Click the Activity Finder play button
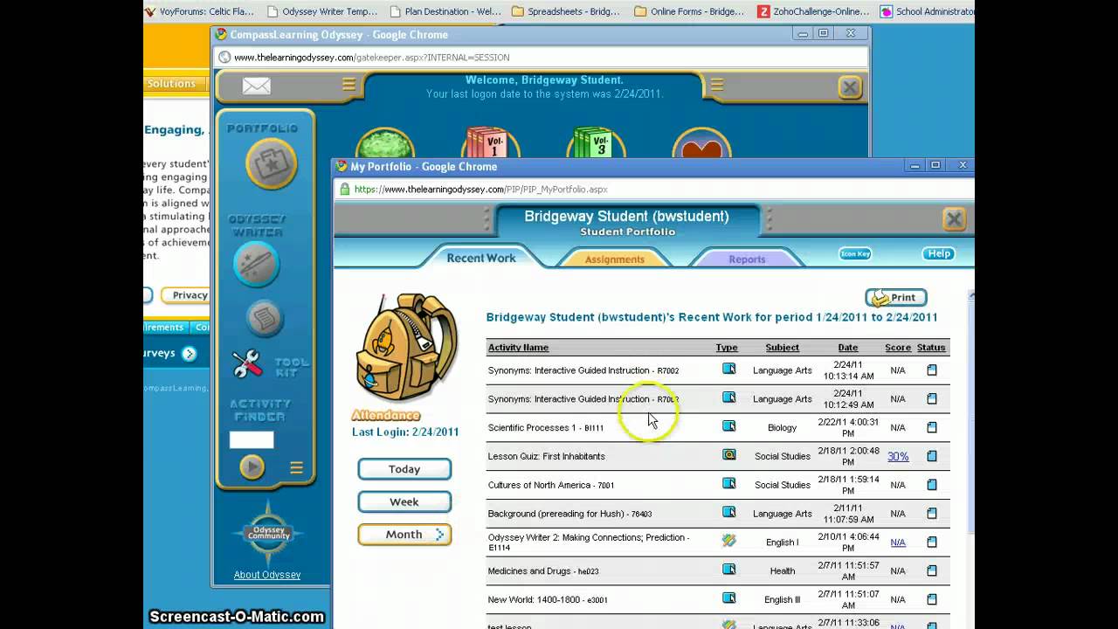Image resolution: width=1118 pixels, height=629 pixels. pos(252,467)
